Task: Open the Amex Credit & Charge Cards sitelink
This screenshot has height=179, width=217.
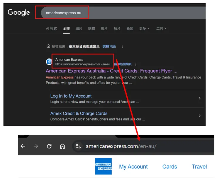Action: 79,113
